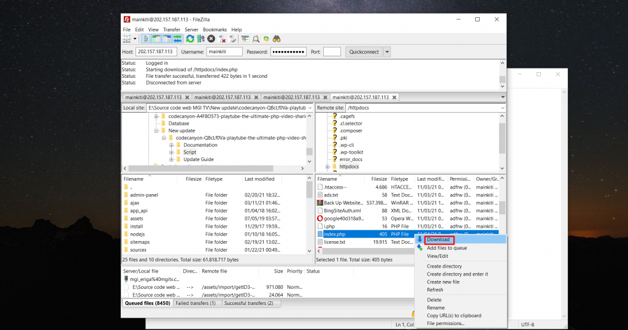Screen dimensions: 628x330
Task: Select the remote license.txt file
Action: pyautogui.click(x=334, y=242)
